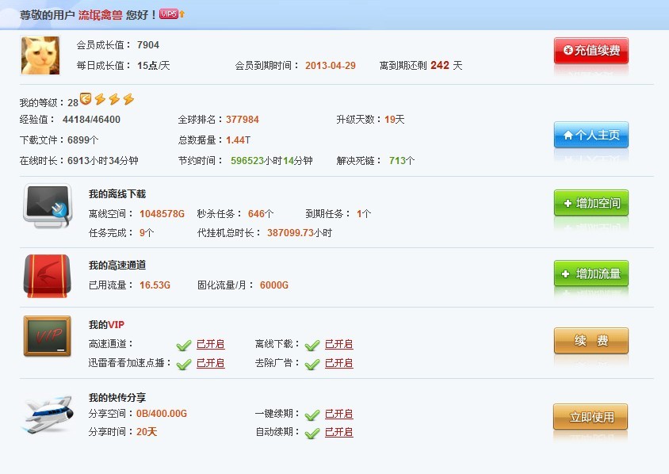669x474 pixels.
Task: Open the 已开启 link for 离线下载
Action: pos(339,344)
